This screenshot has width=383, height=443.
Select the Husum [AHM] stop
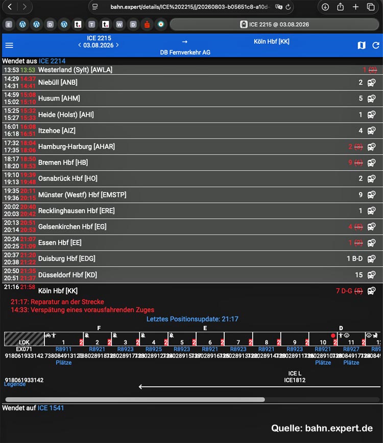59,98
